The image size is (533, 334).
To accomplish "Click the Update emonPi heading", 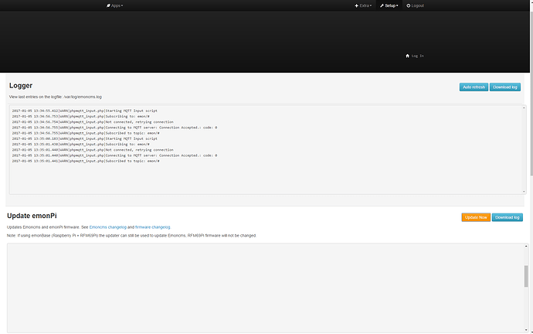I will click(32, 216).
